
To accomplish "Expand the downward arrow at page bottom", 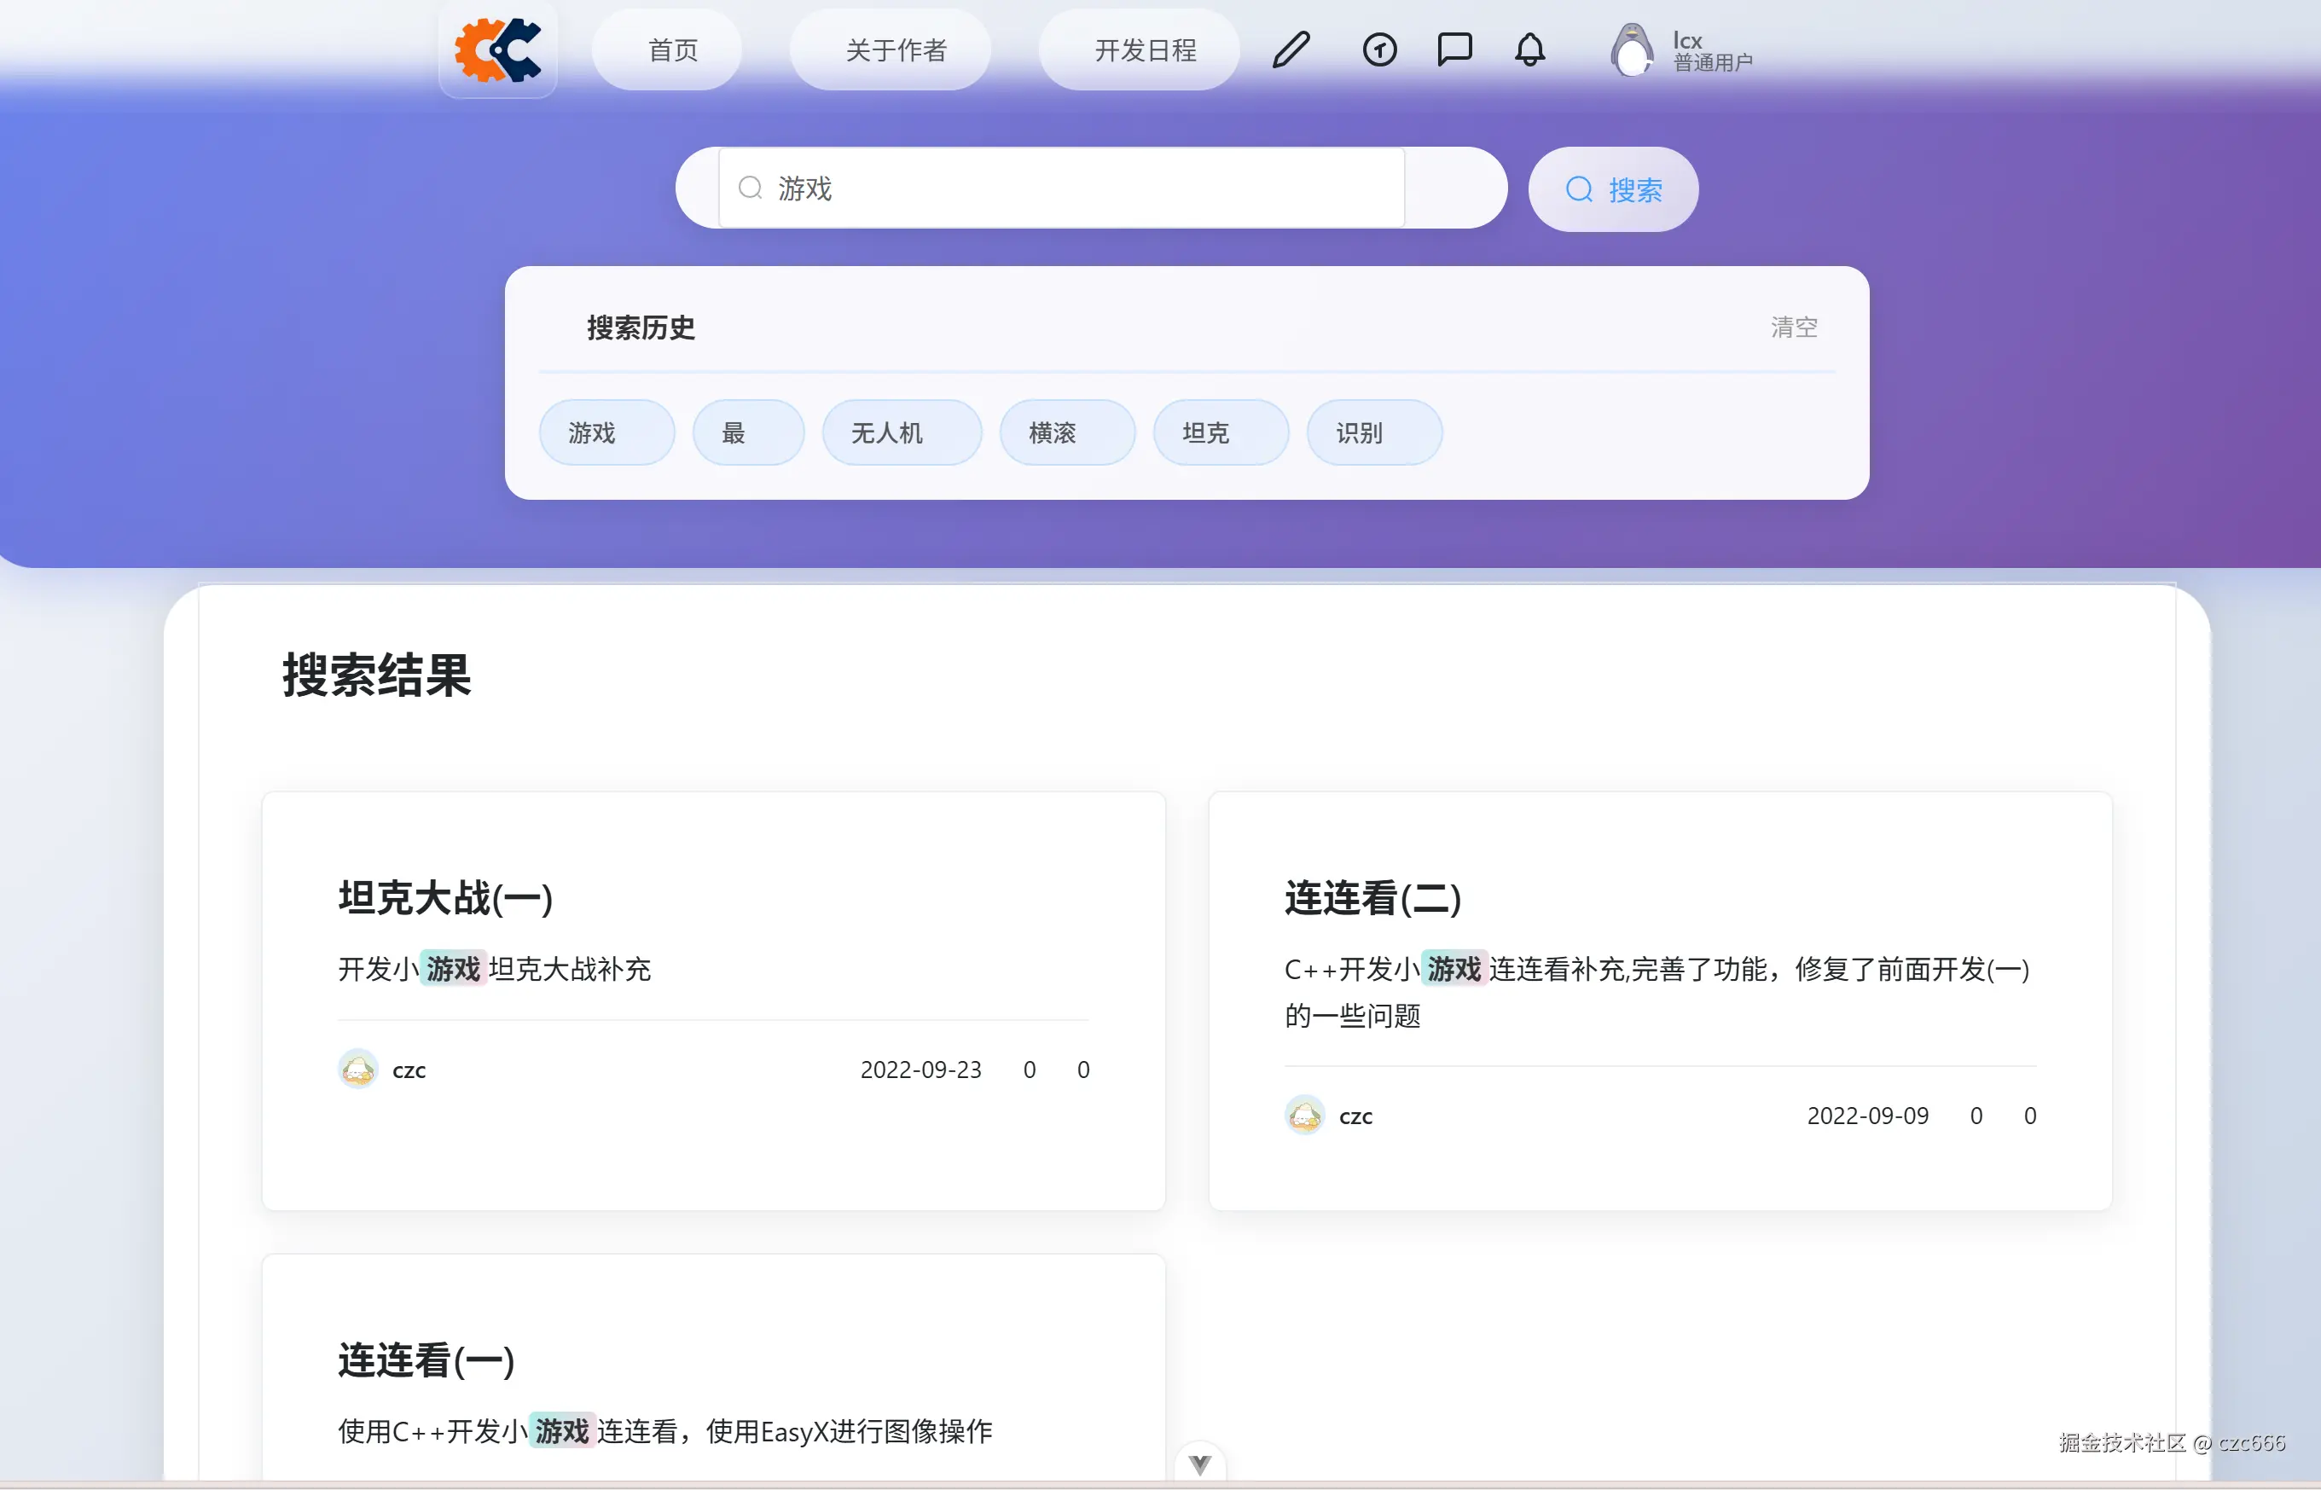I will point(1199,1464).
